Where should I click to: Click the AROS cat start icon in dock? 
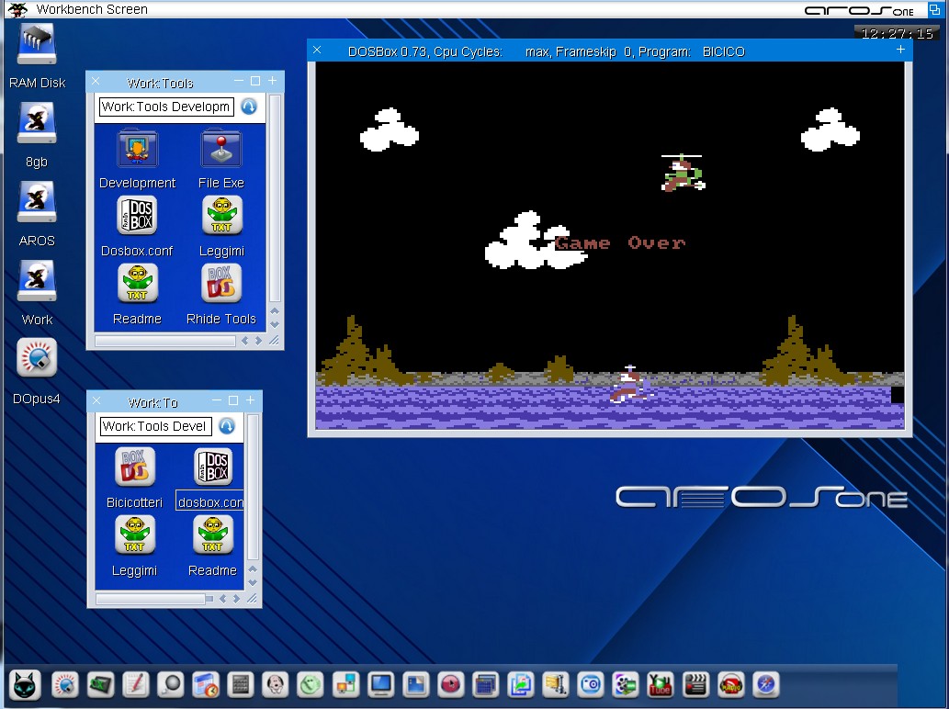pos(25,685)
